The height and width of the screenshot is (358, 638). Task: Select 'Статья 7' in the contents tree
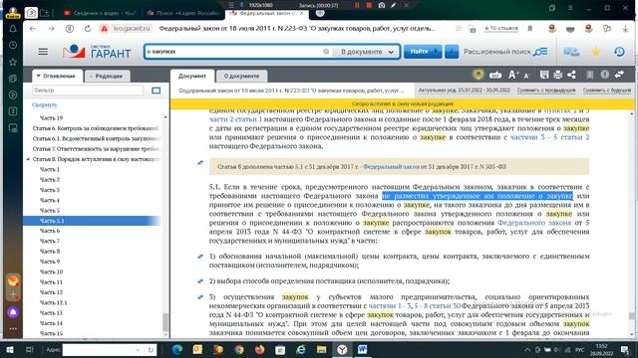[96, 149]
